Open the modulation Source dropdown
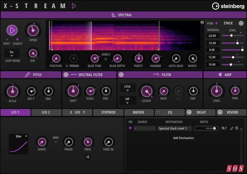Viewport: 247px width, 174px height. pyautogui.click(x=145, y=128)
